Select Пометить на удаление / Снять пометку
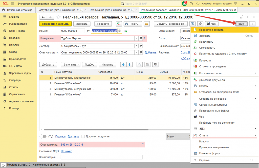The width and height of the screenshot is (259, 168). tap(225, 54)
